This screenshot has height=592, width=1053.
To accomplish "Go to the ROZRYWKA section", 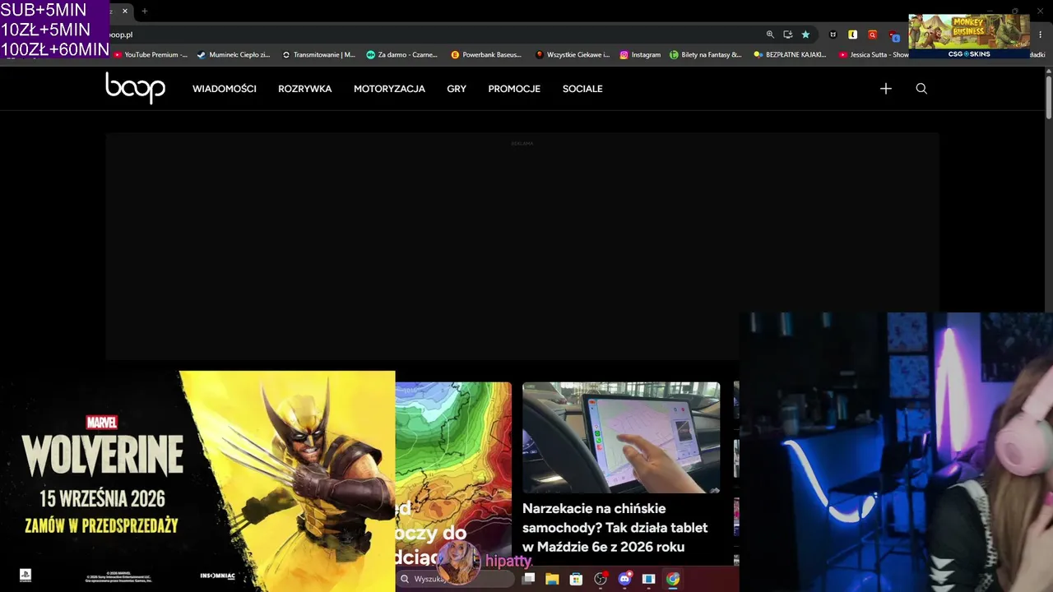I will [305, 89].
